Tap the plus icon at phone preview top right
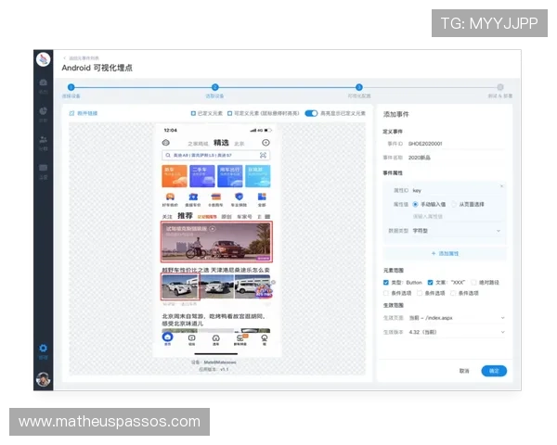 tap(266, 143)
